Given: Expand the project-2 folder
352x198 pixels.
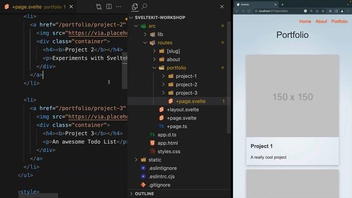Looking at the screenshot, I should (x=163, y=85).
